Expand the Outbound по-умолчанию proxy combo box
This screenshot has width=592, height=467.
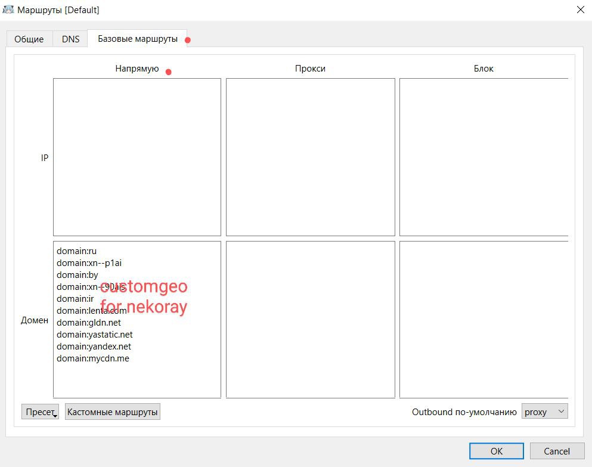pos(544,412)
